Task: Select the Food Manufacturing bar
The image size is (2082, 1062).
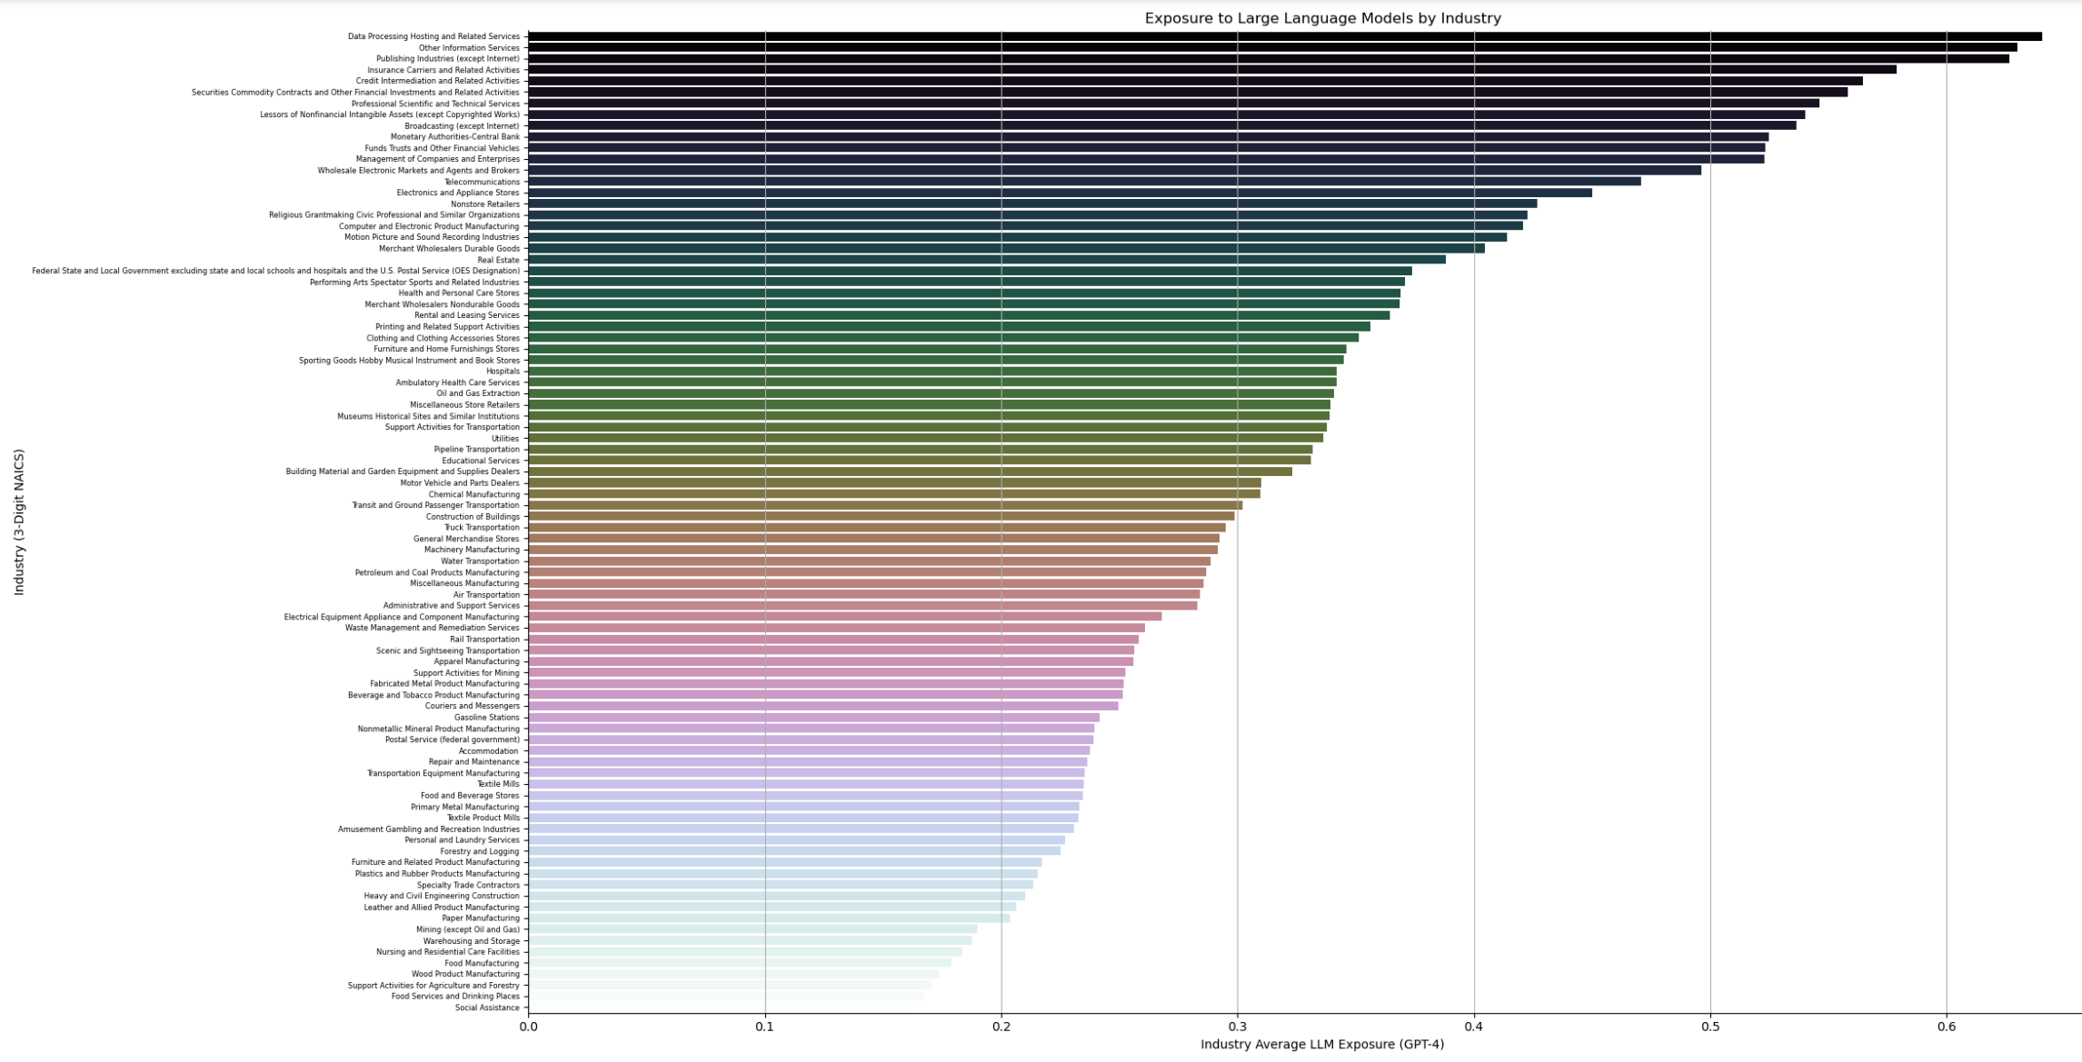Action: [739, 963]
